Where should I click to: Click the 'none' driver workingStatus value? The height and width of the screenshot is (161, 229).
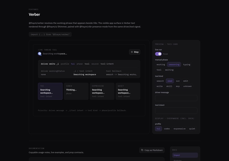pos(43,75)
